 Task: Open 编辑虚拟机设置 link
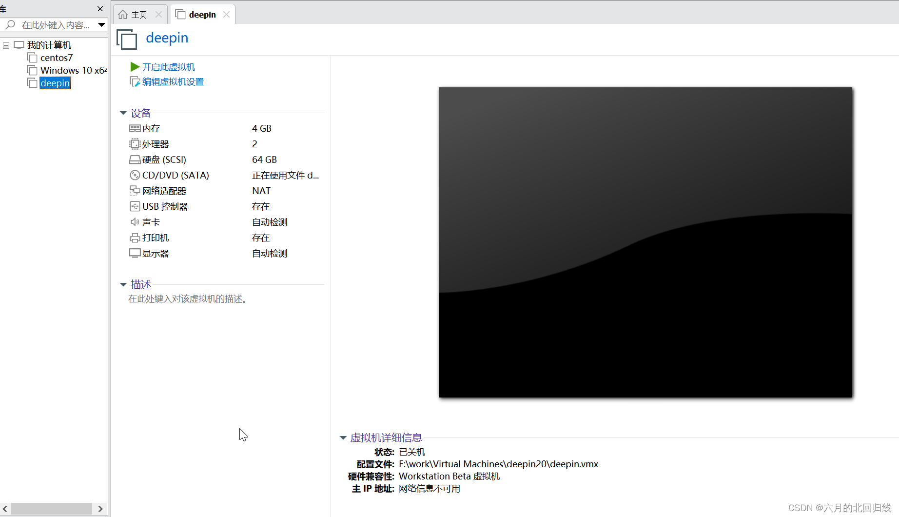coord(173,82)
